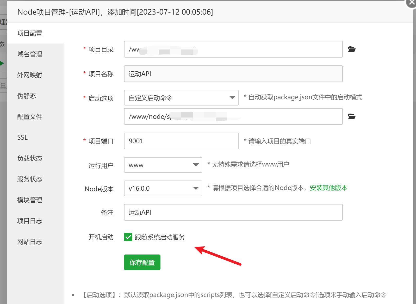Open the Node版本 v16.0.0 dropdown

tap(163, 188)
